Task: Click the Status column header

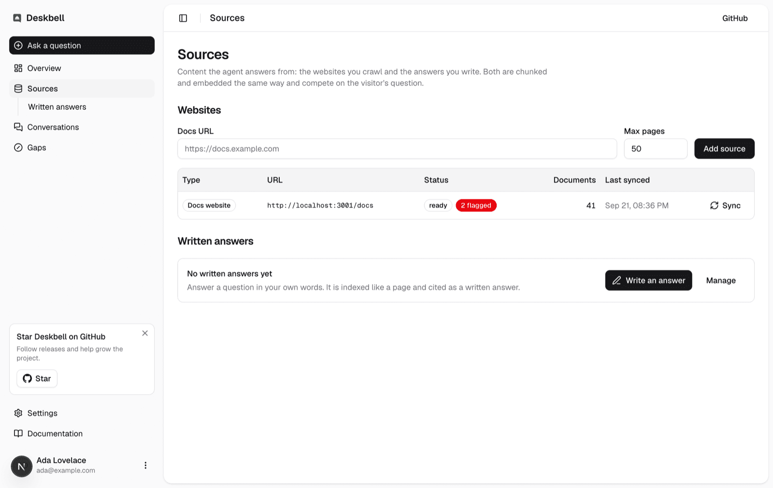Action: (x=436, y=180)
